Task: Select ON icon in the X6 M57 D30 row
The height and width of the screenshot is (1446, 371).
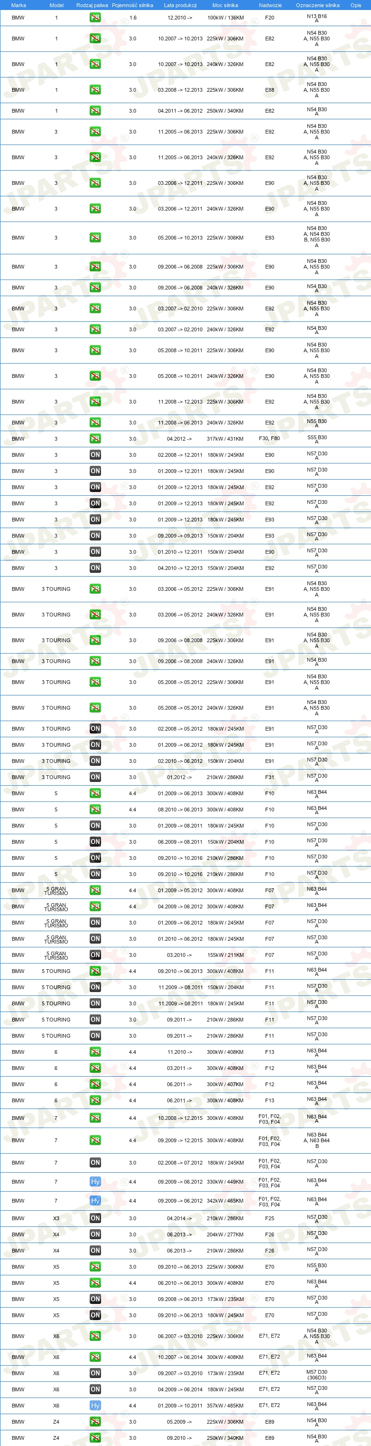Action: pos(95,1373)
